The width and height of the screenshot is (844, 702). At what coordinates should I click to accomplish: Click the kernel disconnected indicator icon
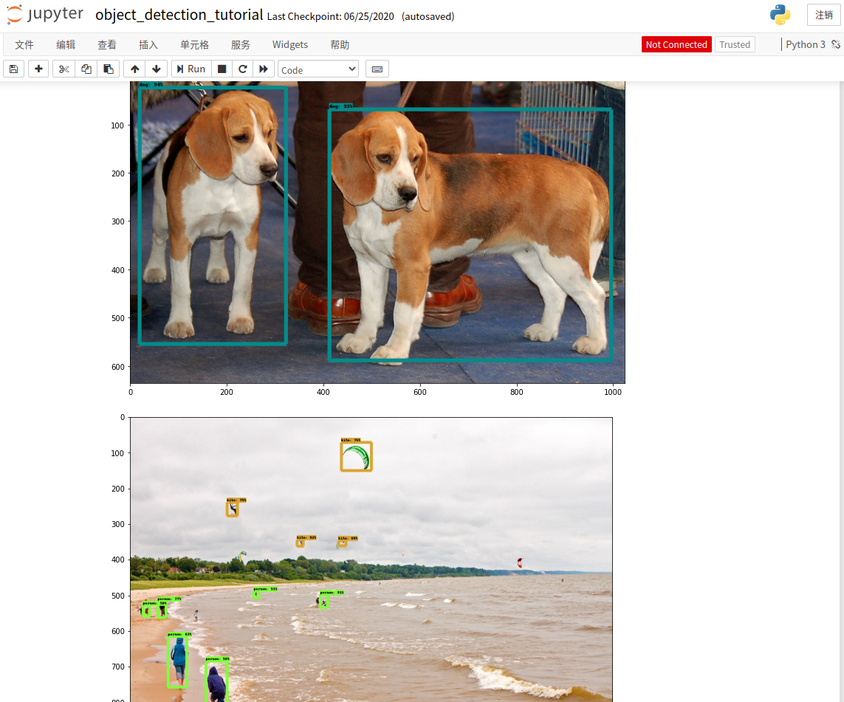[x=836, y=44]
